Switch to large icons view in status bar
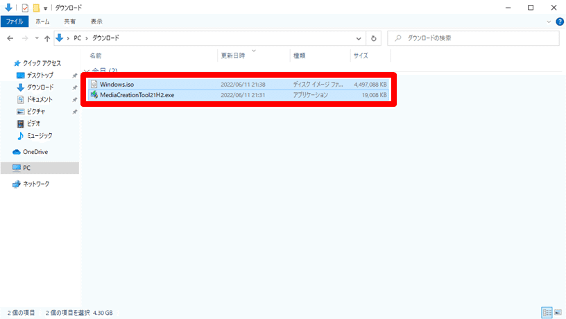This screenshot has height=319, width=566. tap(558, 313)
